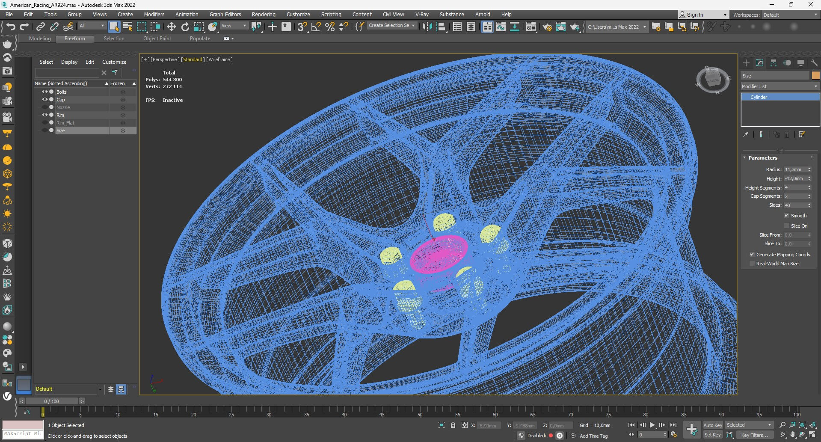This screenshot has height=442, width=821.
Task: Click the Select and Link icon
Action: pos(40,27)
